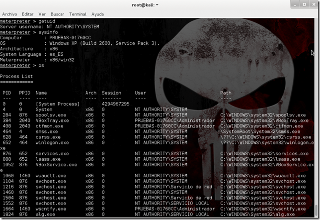Screen dimensions: 320x220
Task: Click the spoolsv.exe process name
Action: (51, 115)
